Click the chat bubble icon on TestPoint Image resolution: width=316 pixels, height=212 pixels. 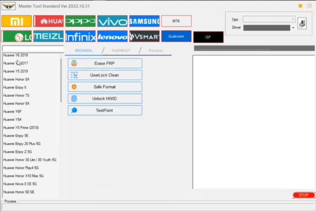tap(74, 110)
